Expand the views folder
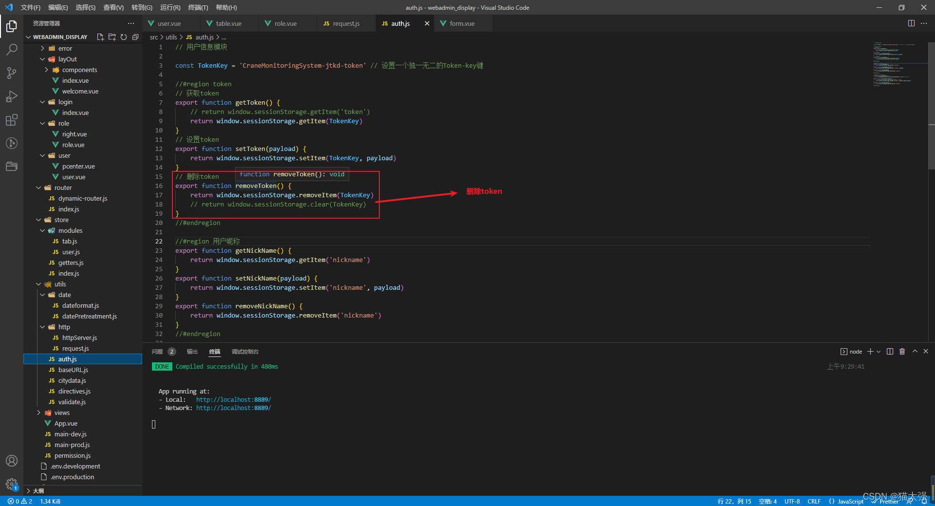This screenshot has width=935, height=506. pyautogui.click(x=38, y=412)
